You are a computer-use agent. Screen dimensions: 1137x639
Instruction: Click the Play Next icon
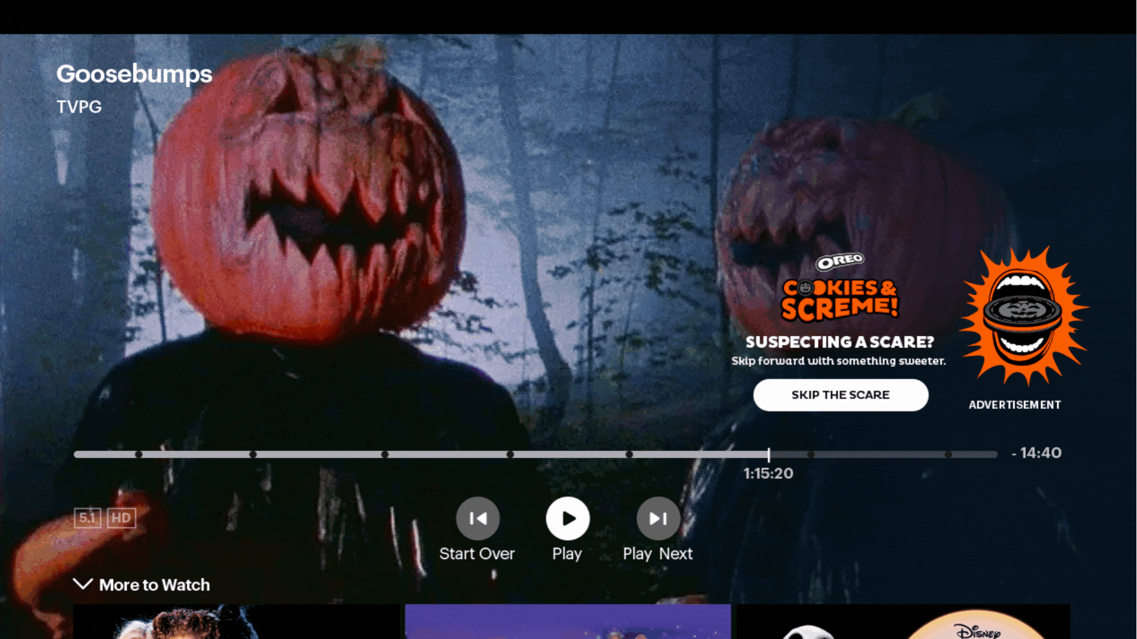[658, 518]
